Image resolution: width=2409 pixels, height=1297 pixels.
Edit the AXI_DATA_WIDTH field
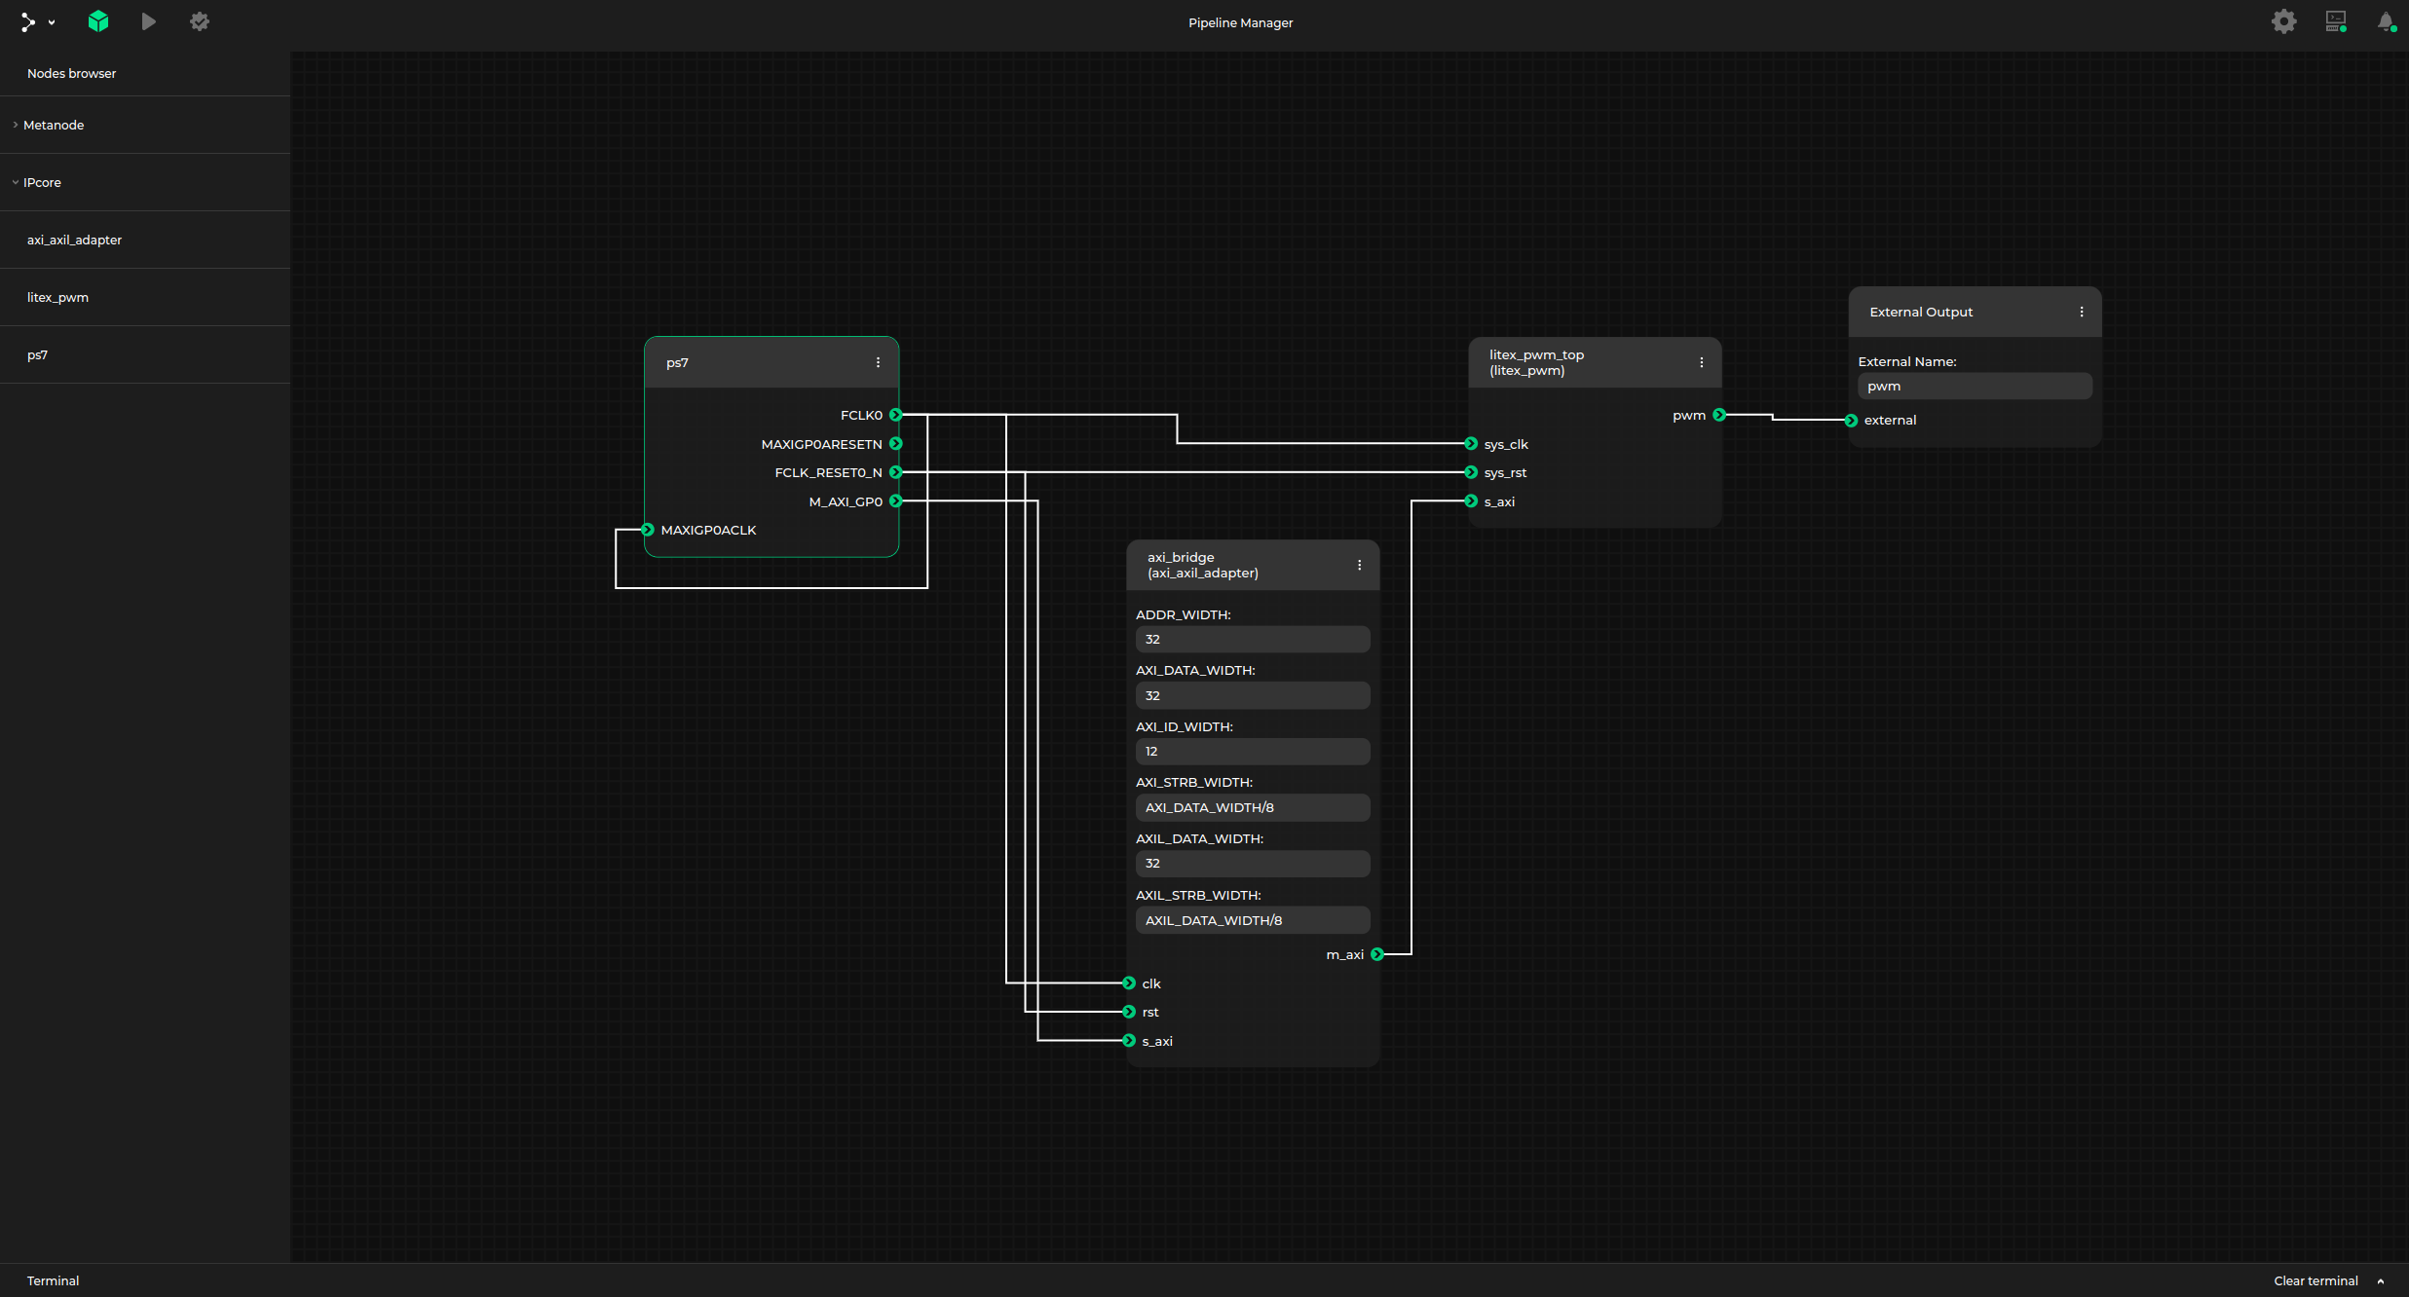point(1253,695)
